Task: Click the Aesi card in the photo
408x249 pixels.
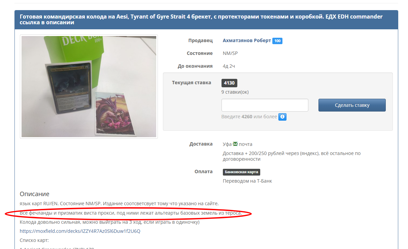Action: click(68, 87)
